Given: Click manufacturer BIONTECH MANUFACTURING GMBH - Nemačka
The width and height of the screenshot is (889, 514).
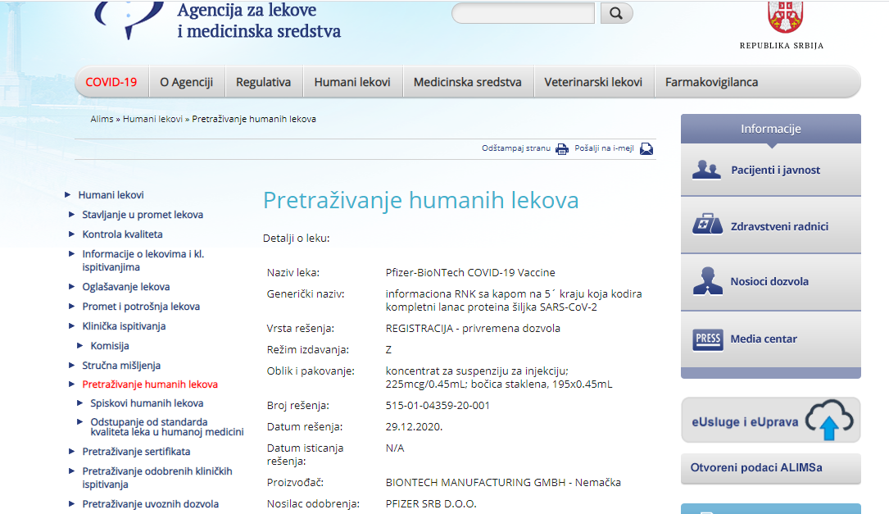Looking at the screenshot, I should (503, 483).
